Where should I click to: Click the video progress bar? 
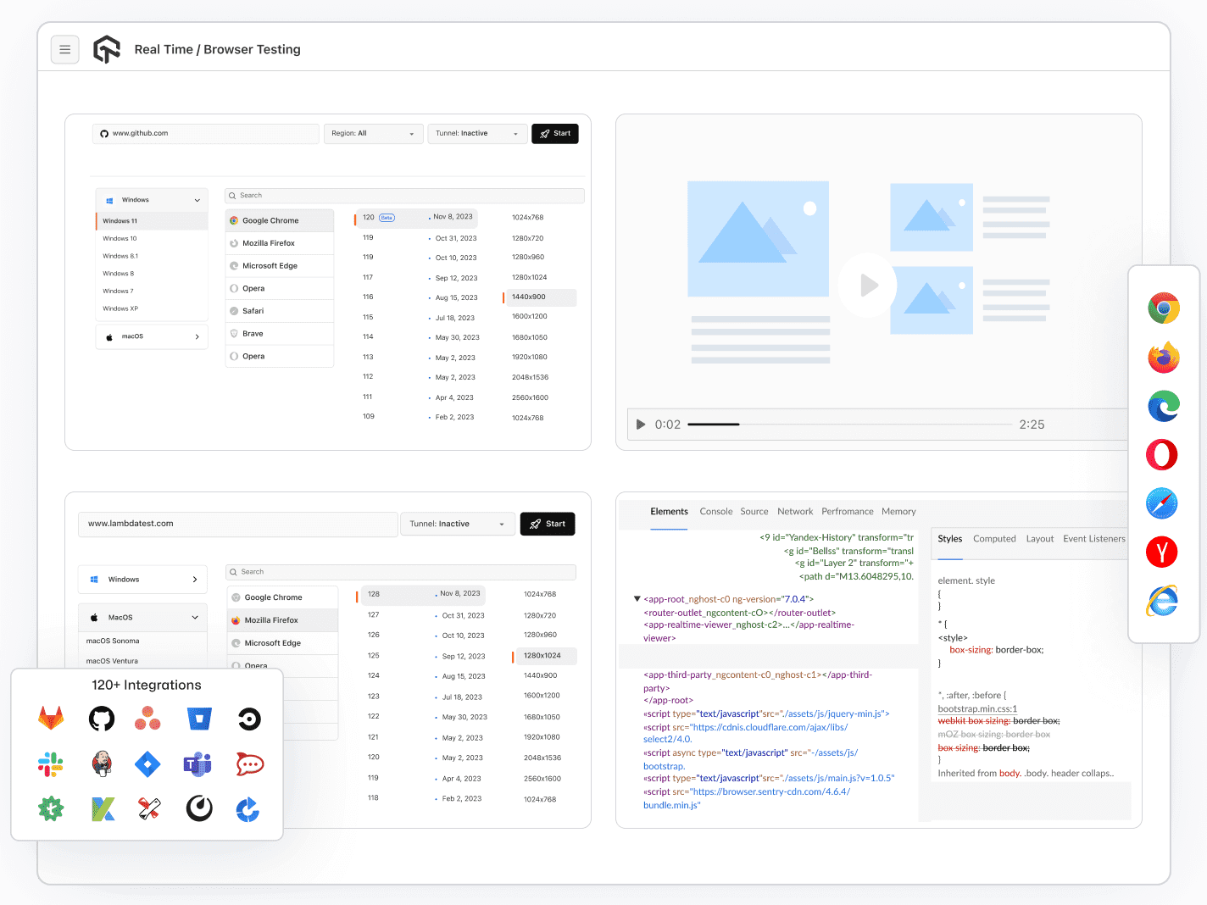pos(849,425)
